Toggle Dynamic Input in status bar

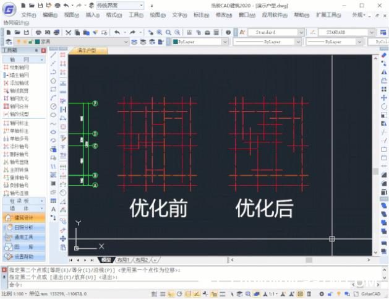coord(213,294)
